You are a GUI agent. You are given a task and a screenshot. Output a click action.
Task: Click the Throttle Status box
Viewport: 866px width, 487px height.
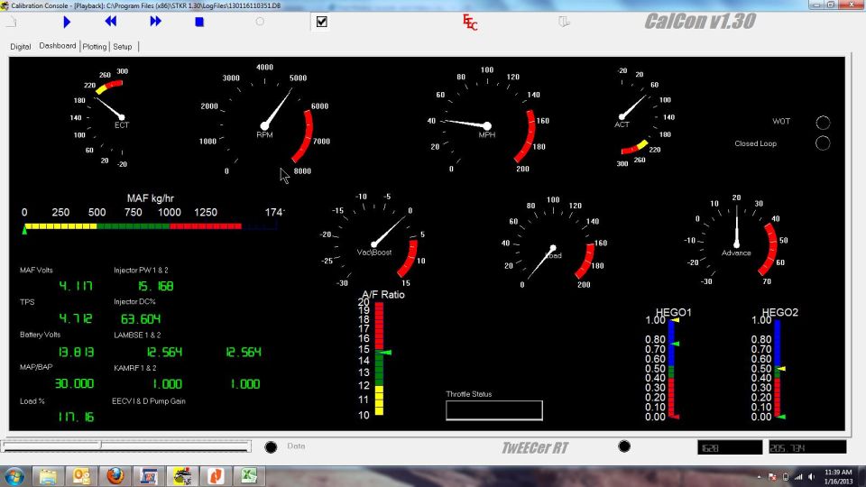click(x=494, y=410)
